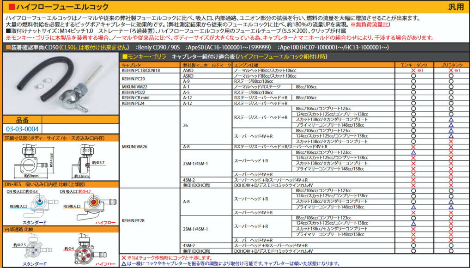Click the 装着確認車両:CD50 compatibility text

point(67,48)
